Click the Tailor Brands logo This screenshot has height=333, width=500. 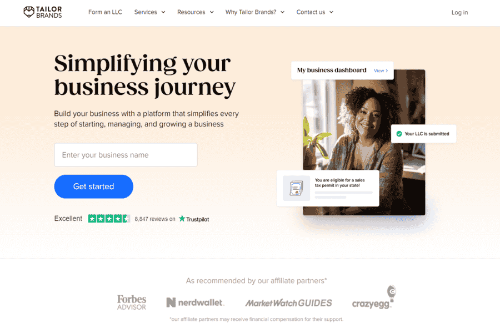click(x=43, y=12)
